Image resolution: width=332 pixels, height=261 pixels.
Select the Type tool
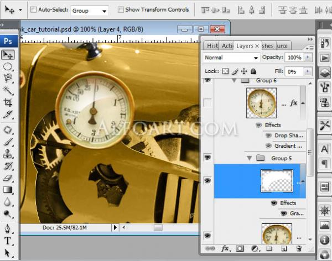click(8, 241)
